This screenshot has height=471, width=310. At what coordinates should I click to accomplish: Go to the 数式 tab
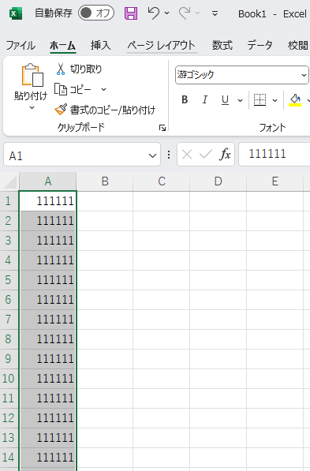click(222, 45)
